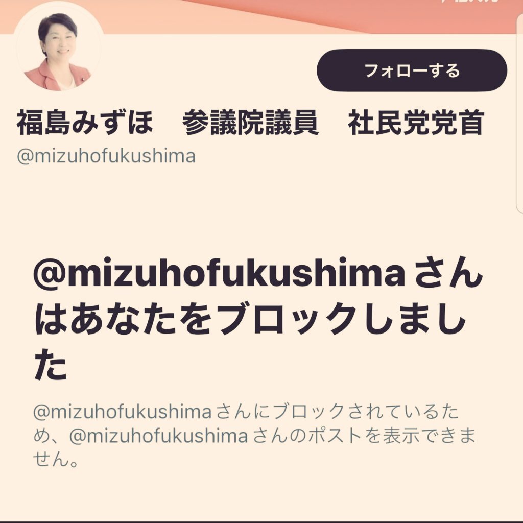Click the cropped white text on the banner
The height and width of the screenshot is (523, 523).
(469, 2)
